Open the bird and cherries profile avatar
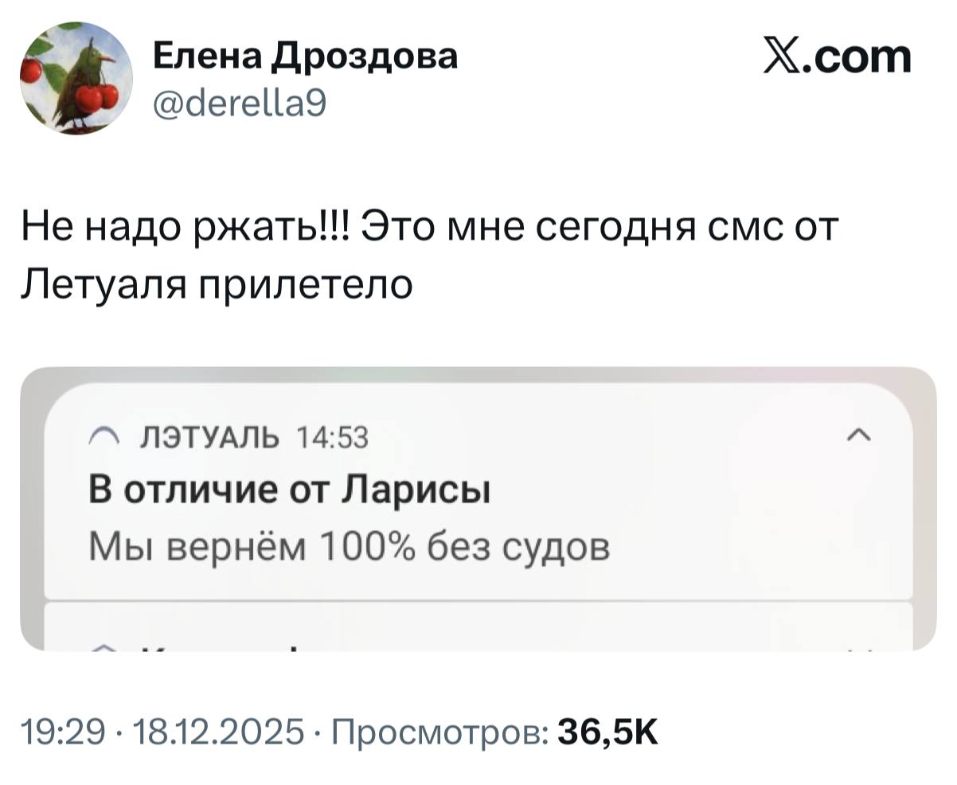 pos(76,78)
